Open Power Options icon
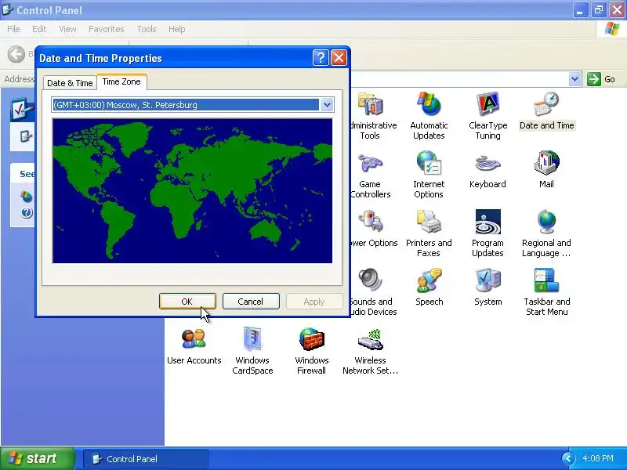This screenshot has width=627, height=470. (x=370, y=222)
